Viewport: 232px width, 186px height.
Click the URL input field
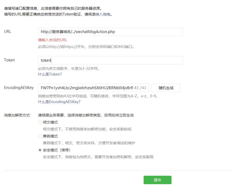[x=110, y=31]
